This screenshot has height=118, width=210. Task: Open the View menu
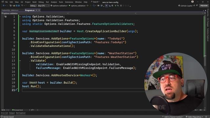point(17,2)
